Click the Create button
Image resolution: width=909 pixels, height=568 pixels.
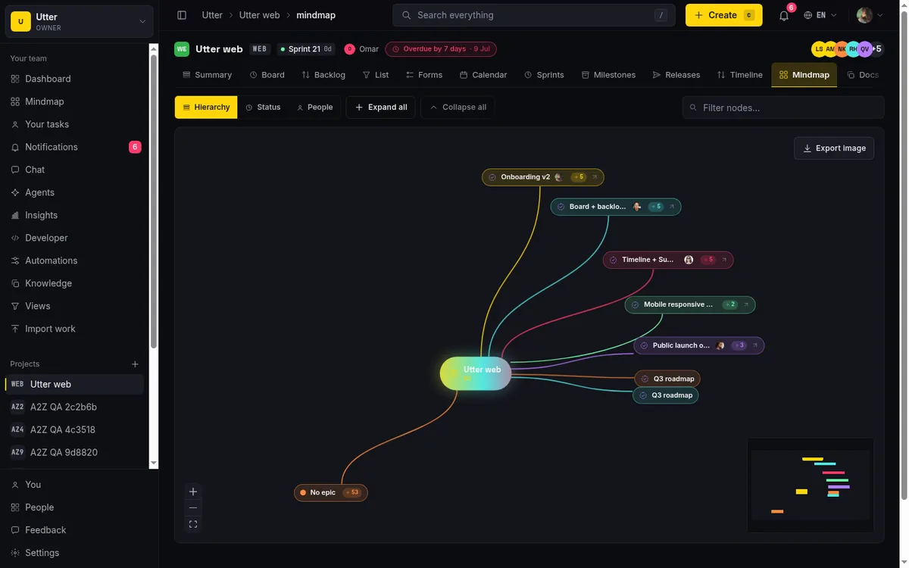724,15
